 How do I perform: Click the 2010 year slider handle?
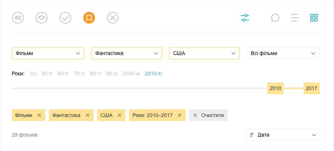tap(275, 88)
